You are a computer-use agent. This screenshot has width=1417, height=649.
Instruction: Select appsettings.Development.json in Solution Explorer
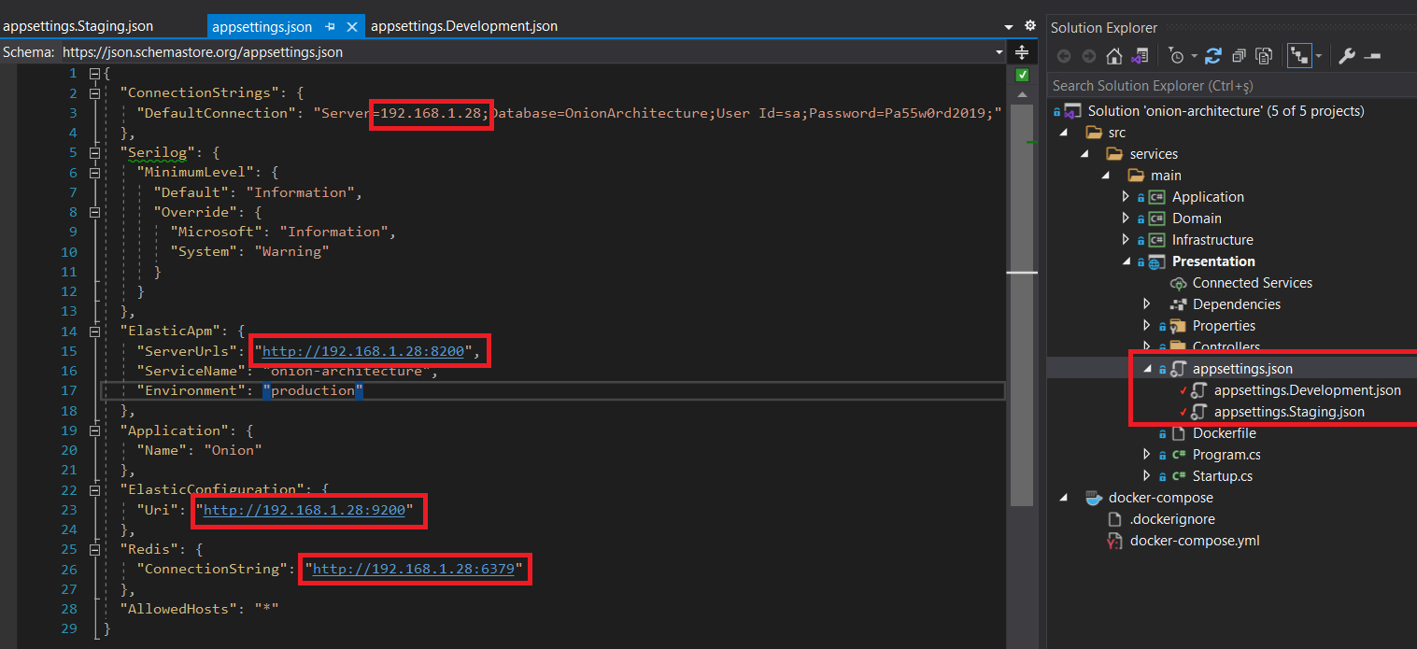pos(1307,390)
